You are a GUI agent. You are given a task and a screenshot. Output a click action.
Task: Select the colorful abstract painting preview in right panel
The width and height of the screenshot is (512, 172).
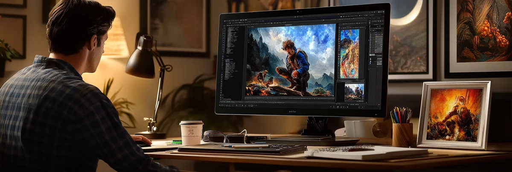click(x=349, y=54)
